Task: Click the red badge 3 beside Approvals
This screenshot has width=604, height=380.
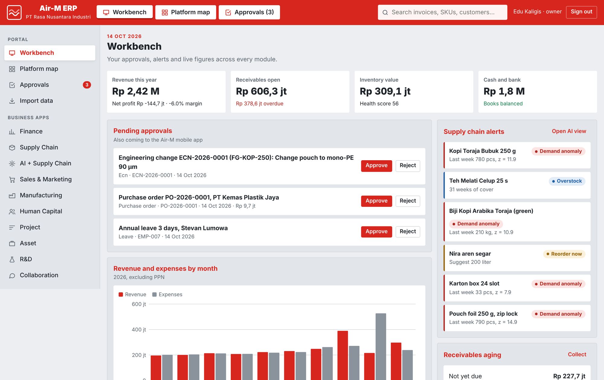Action: point(87,85)
